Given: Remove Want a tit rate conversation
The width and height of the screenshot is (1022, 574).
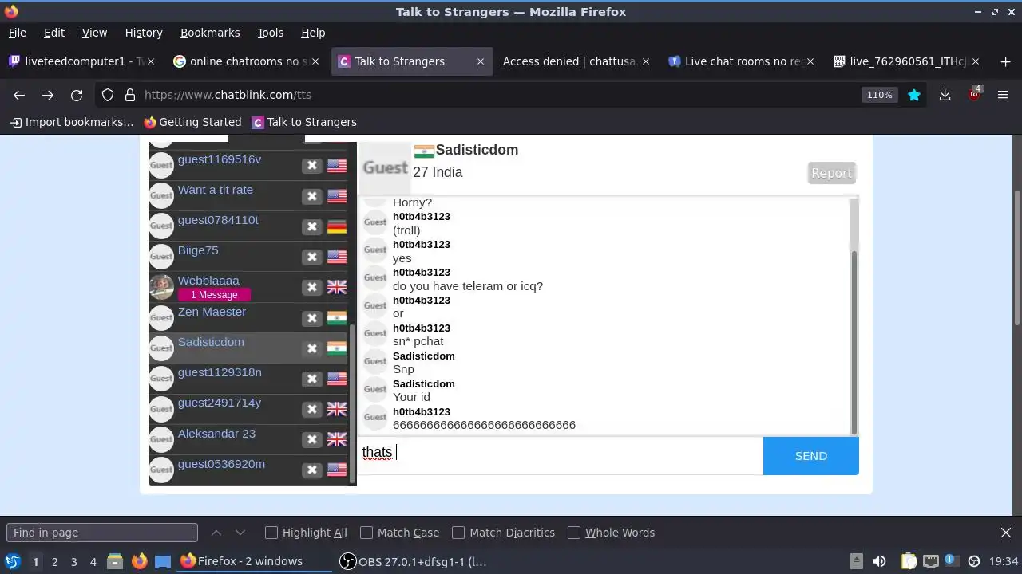Looking at the screenshot, I should point(312,195).
